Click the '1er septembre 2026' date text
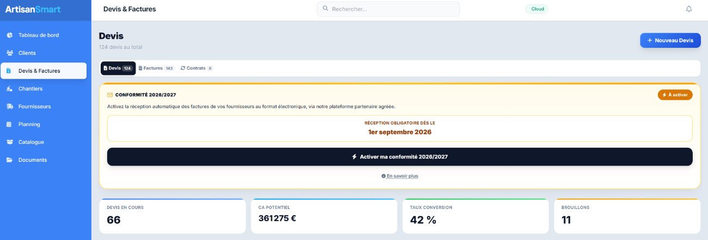Screen dimensions: 708x240 click(399, 132)
